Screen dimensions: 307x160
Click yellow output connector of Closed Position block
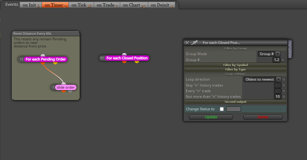[137, 61]
